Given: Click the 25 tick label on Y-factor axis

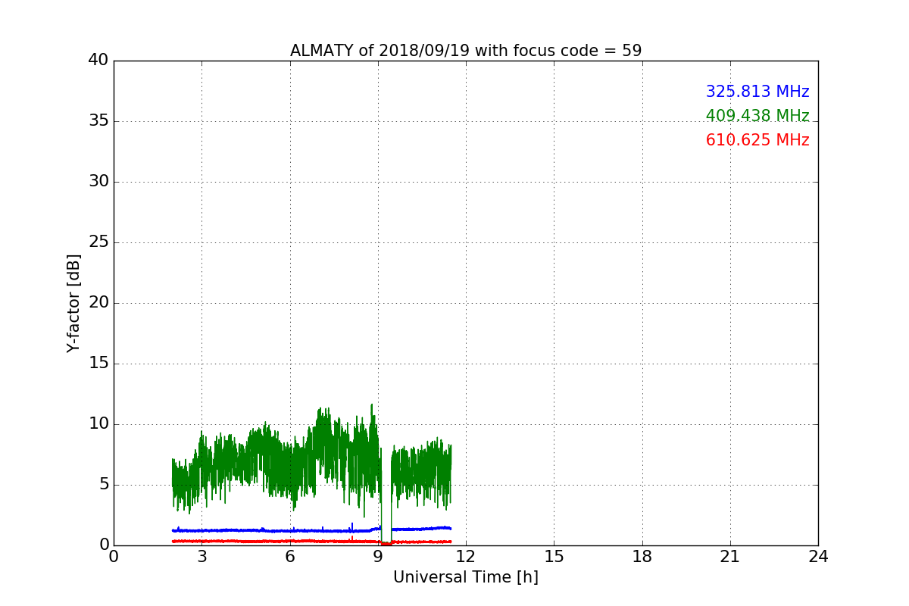Looking at the screenshot, I should pos(98,242).
